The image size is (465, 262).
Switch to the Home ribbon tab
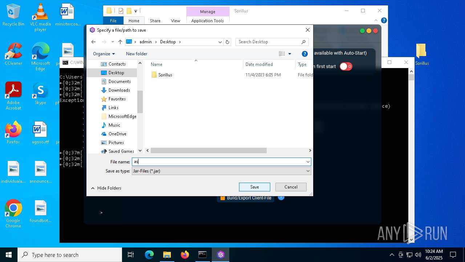click(x=134, y=21)
